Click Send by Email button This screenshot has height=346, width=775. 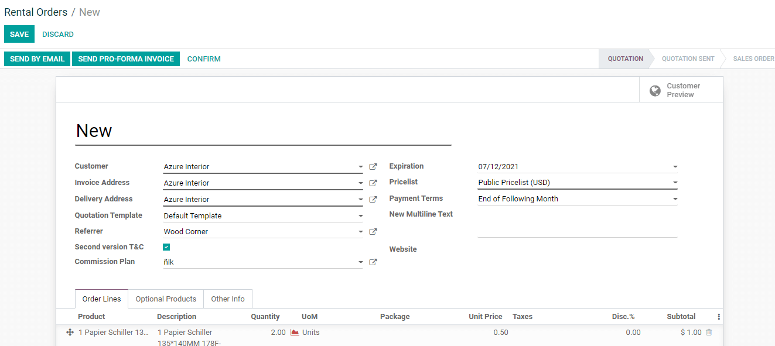tap(37, 59)
